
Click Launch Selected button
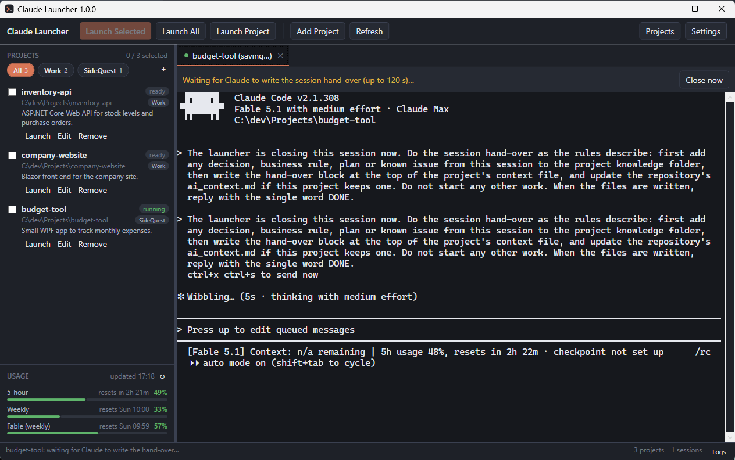115,31
